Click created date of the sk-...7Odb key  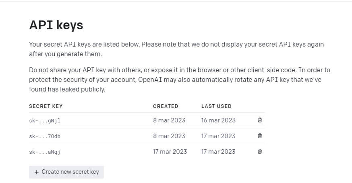[x=169, y=136]
